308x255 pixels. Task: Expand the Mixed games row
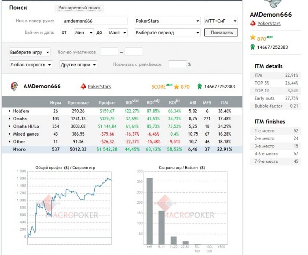point(9,134)
